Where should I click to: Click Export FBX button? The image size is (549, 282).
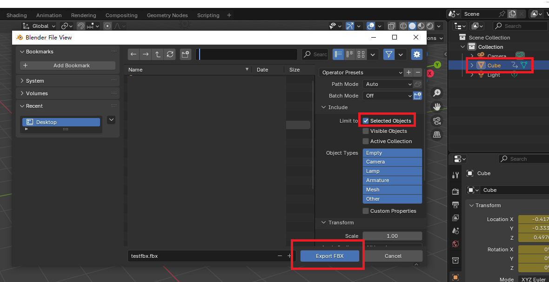(x=329, y=256)
